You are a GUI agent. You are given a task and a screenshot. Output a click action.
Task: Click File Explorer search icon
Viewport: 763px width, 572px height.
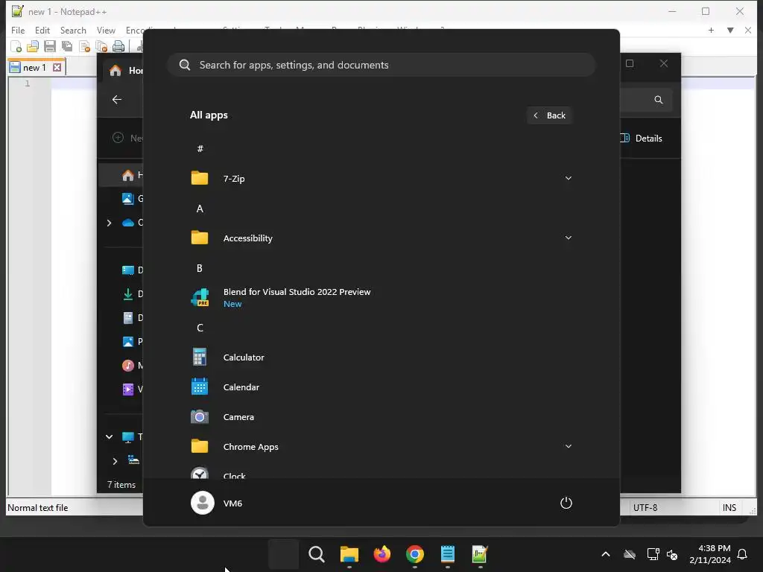pos(659,100)
